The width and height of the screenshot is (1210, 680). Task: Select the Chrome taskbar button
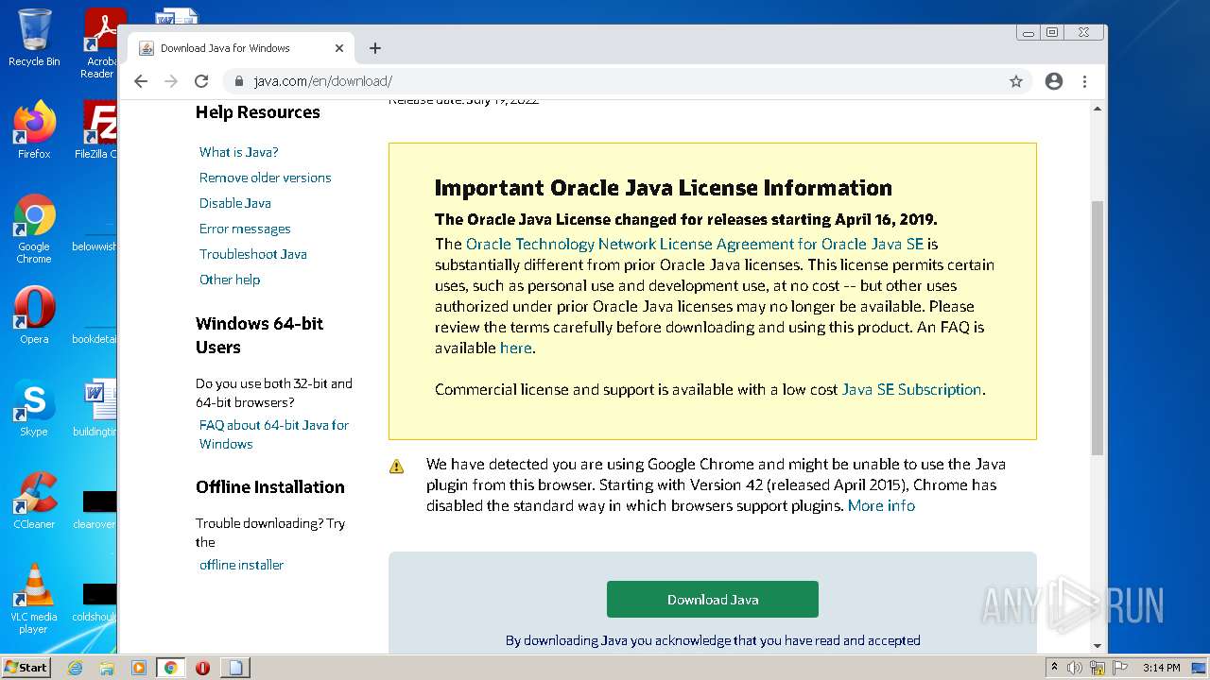170,668
